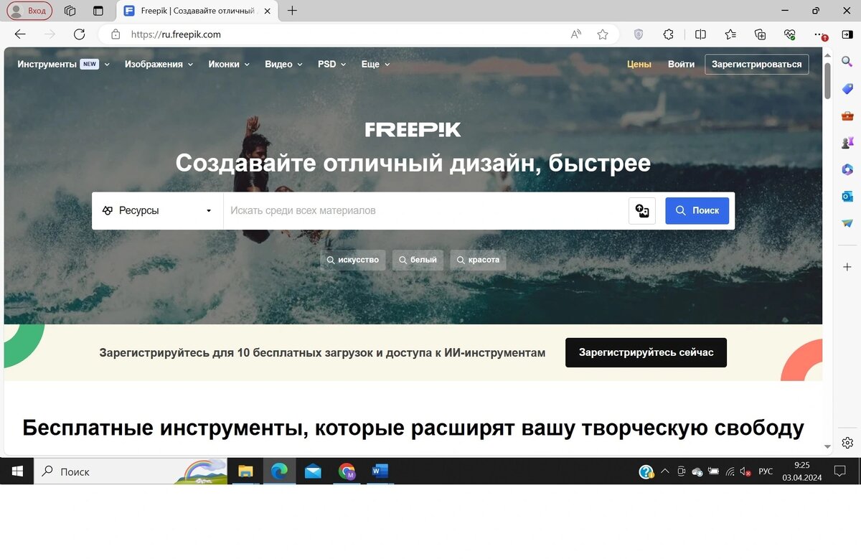Open the favorites list
This screenshot has height=559, width=861.
point(730,34)
